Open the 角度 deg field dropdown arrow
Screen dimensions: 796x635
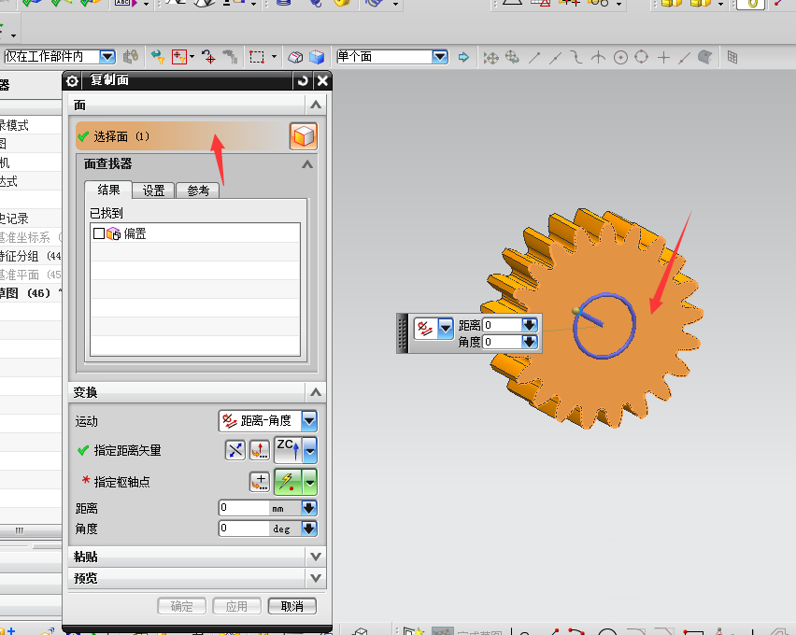tap(309, 529)
